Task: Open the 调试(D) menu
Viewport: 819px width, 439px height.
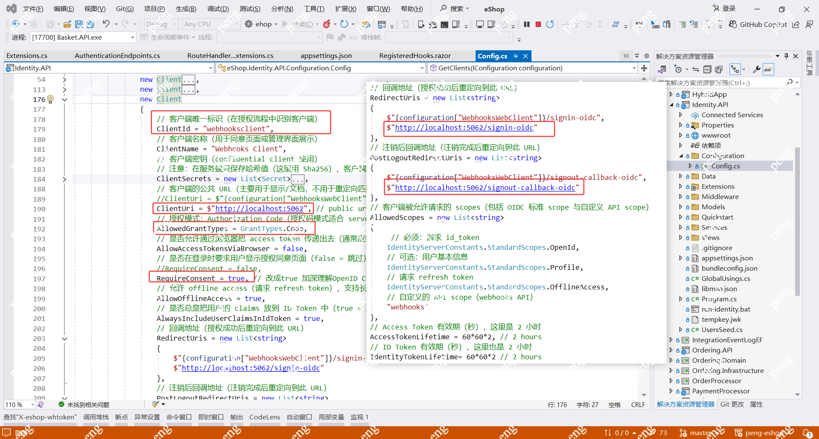Action: point(218,9)
